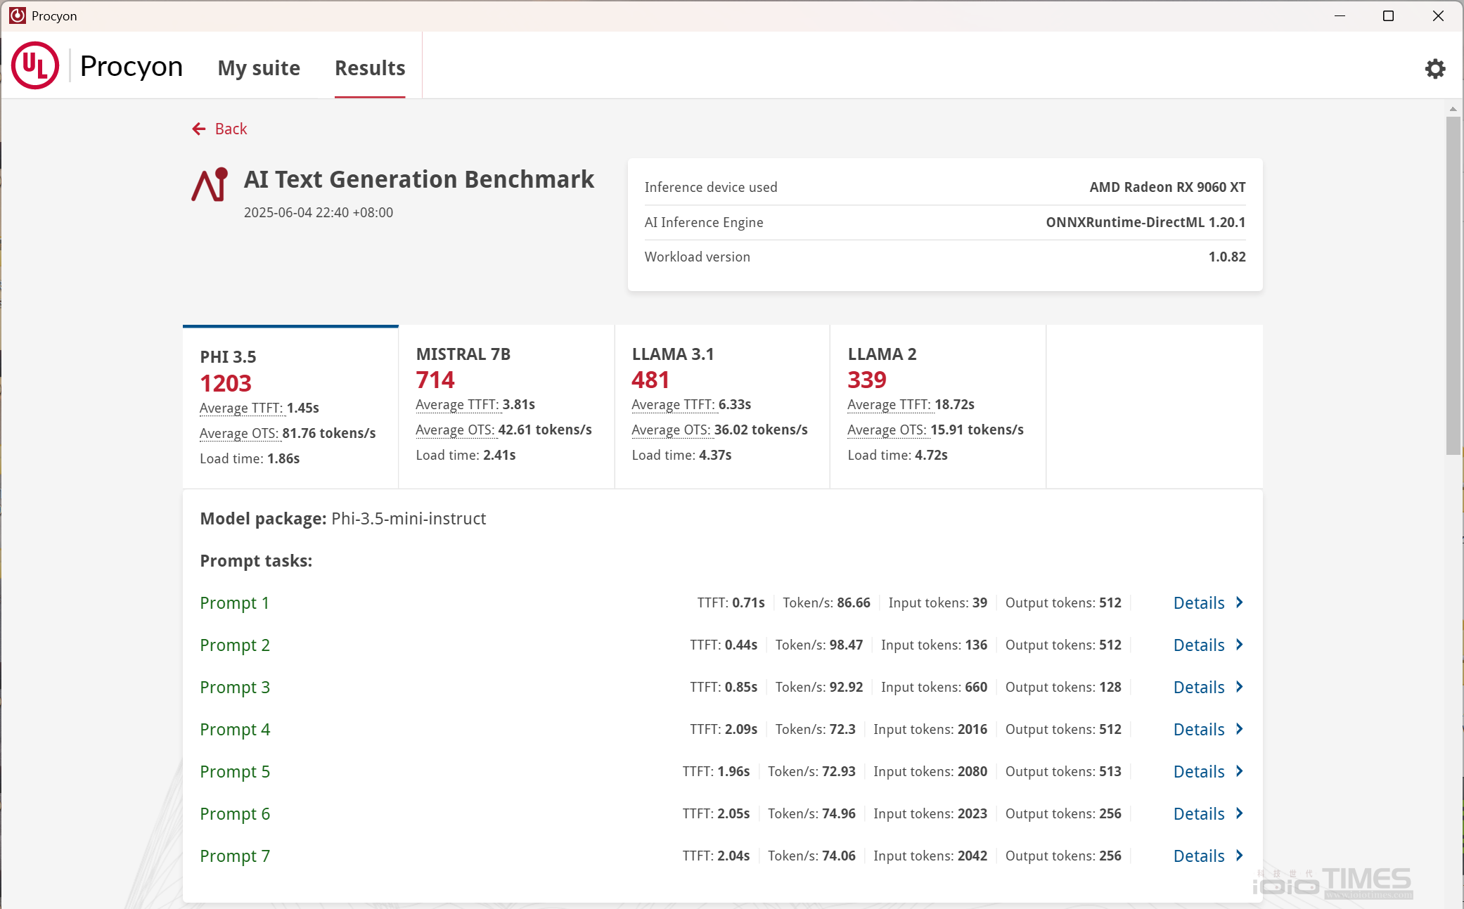1464x909 pixels.
Task: Click the ONNXRuntime-DirectML 1.20.1 value
Action: point(1145,222)
